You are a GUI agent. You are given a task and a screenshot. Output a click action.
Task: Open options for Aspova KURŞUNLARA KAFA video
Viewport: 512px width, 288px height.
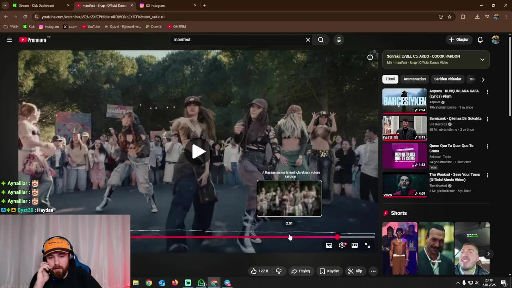[487, 92]
